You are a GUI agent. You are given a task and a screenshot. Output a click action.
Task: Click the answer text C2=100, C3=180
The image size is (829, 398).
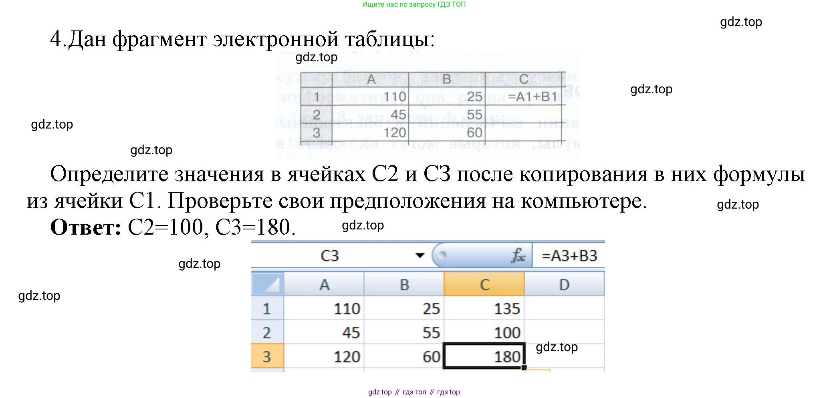212,227
